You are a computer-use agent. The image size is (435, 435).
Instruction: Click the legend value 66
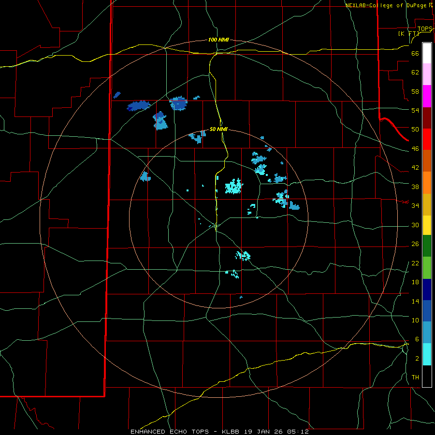click(x=415, y=54)
